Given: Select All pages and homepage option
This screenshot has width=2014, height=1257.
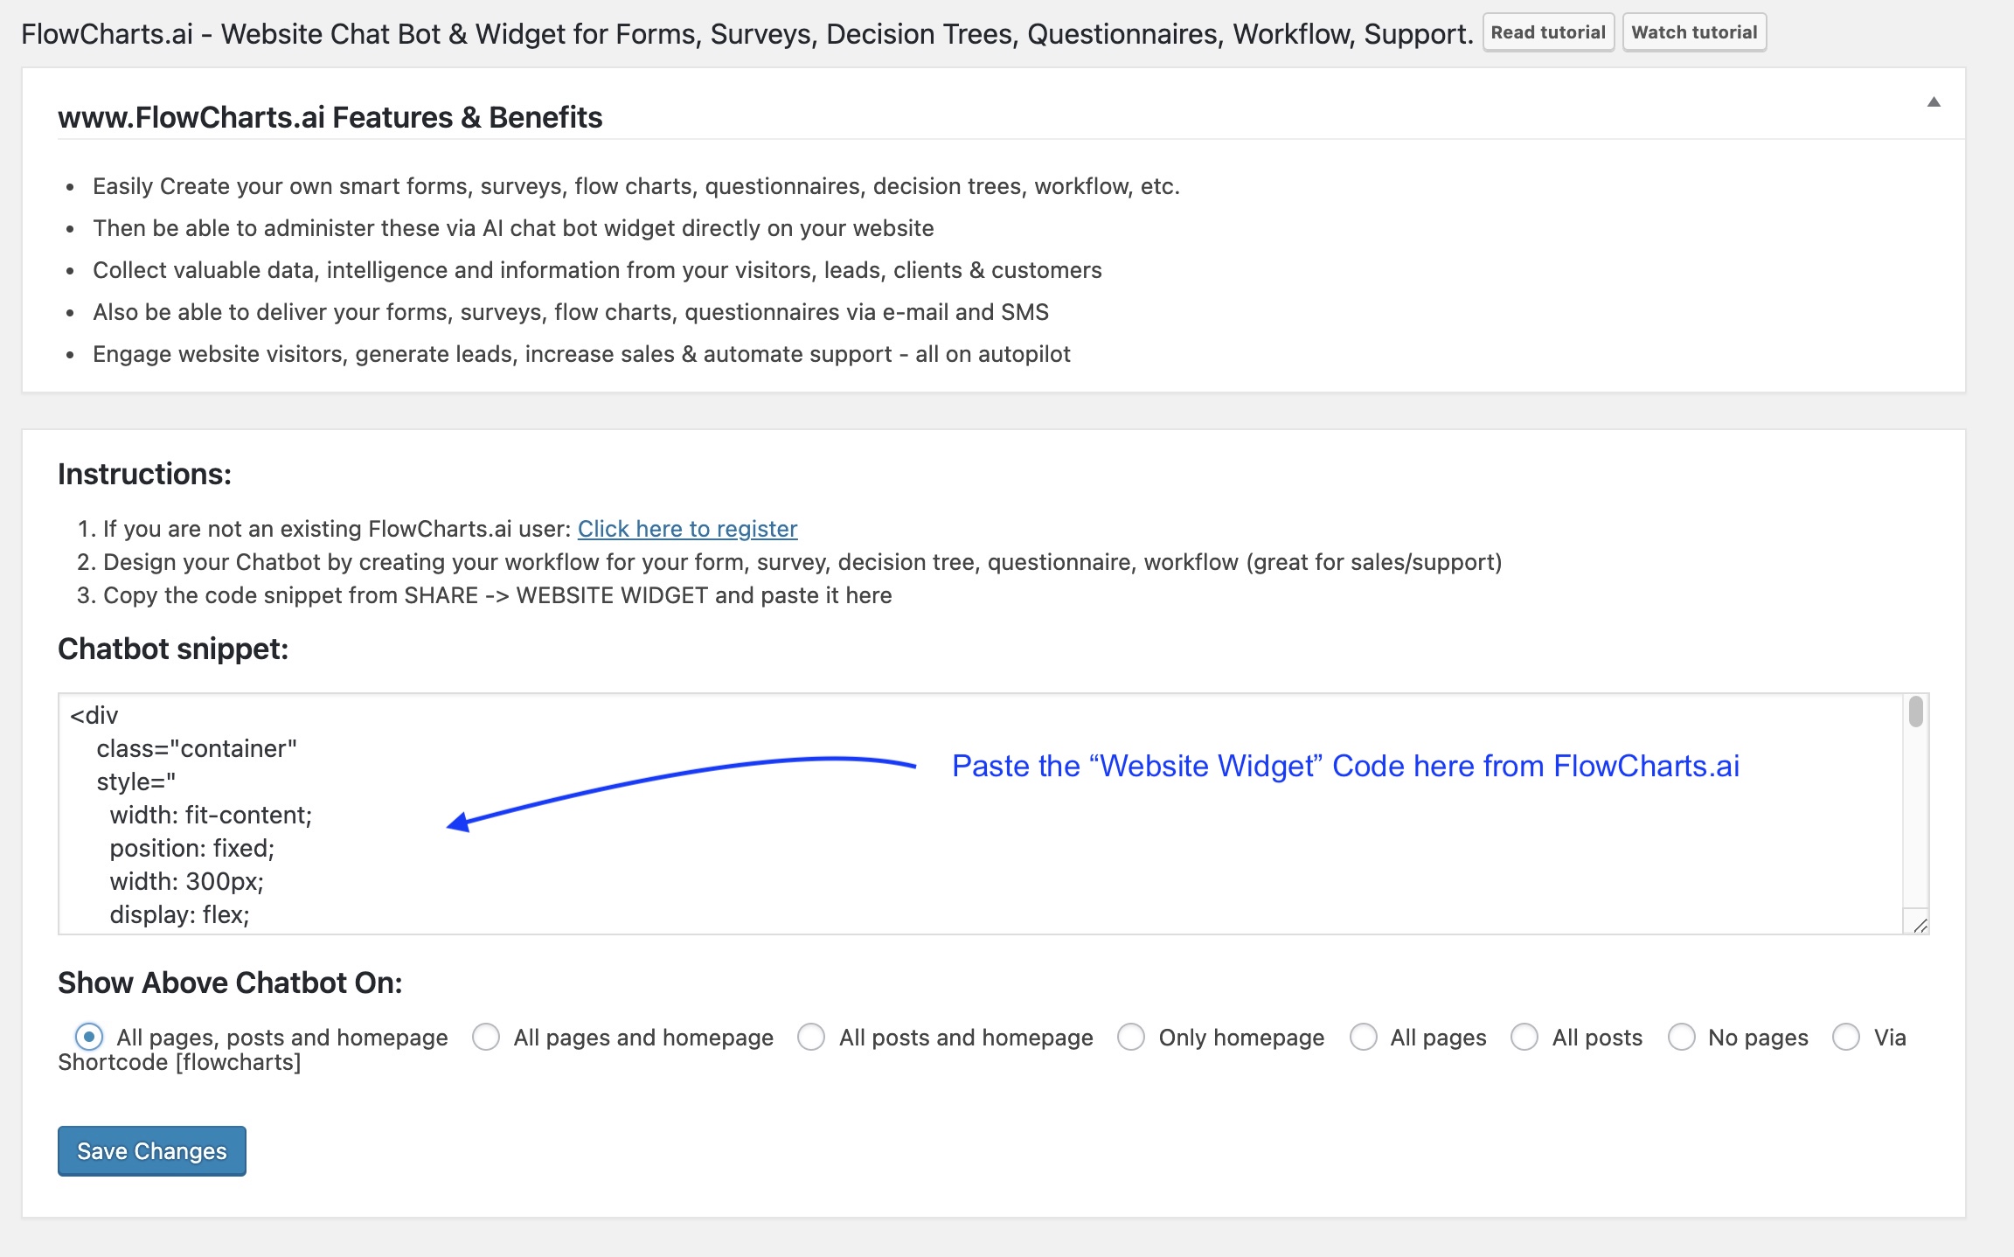Looking at the screenshot, I should click(x=486, y=1037).
